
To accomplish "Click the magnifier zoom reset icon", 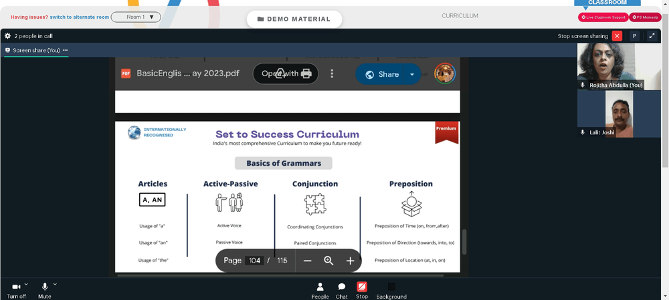I will [x=328, y=261].
